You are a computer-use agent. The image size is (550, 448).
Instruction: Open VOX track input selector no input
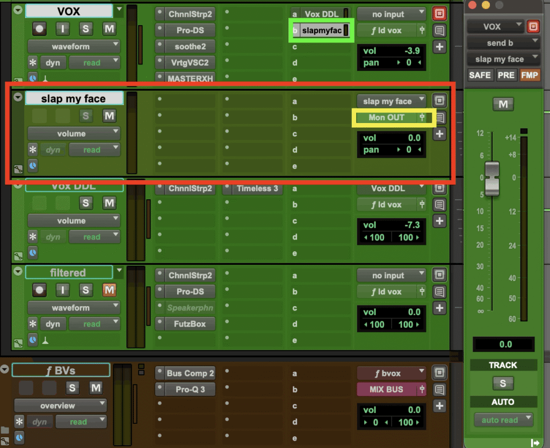coord(392,14)
